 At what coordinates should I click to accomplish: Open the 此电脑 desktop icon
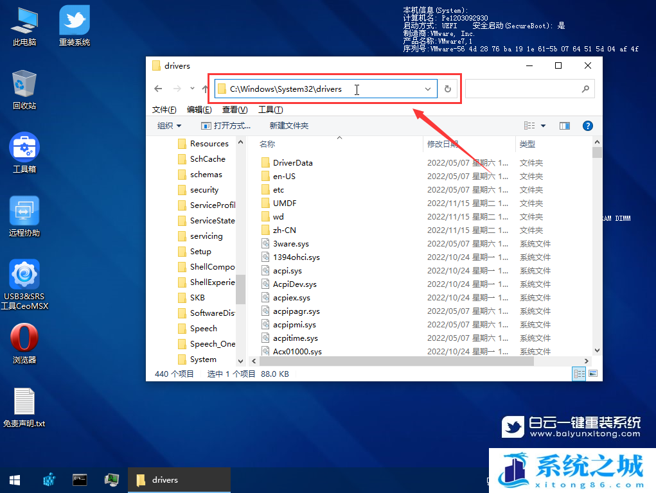(x=24, y=27)
